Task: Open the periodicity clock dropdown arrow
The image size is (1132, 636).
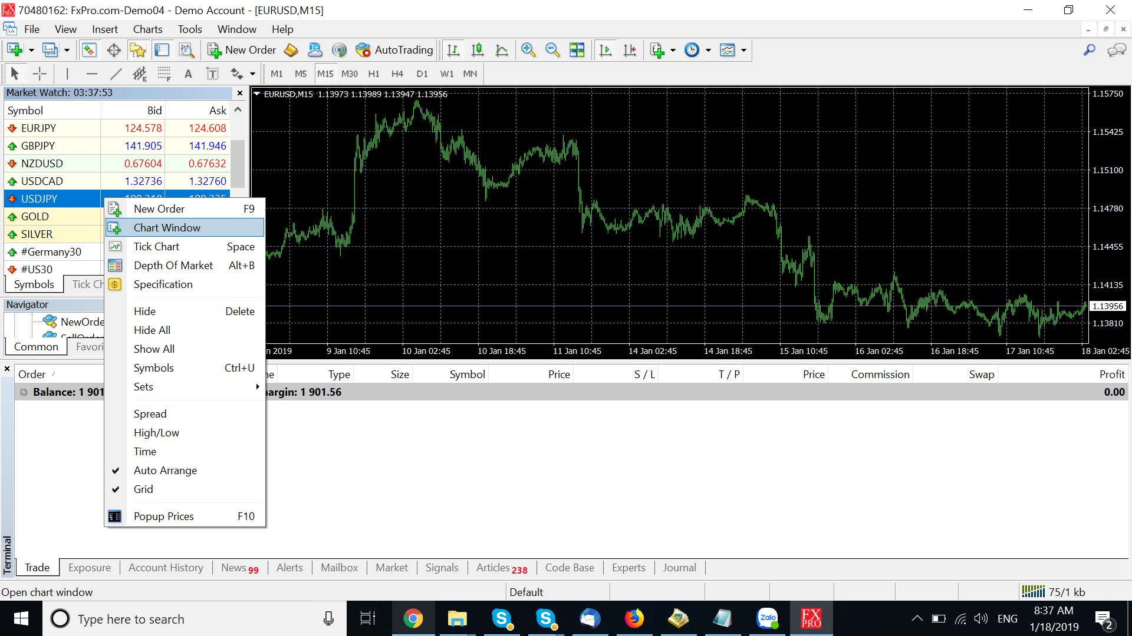Action: (708, 51)
